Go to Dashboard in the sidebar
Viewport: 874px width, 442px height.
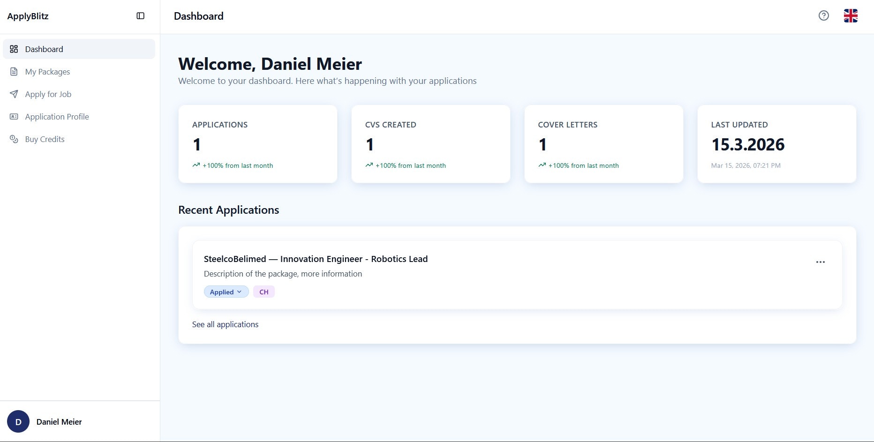point(79,49)
